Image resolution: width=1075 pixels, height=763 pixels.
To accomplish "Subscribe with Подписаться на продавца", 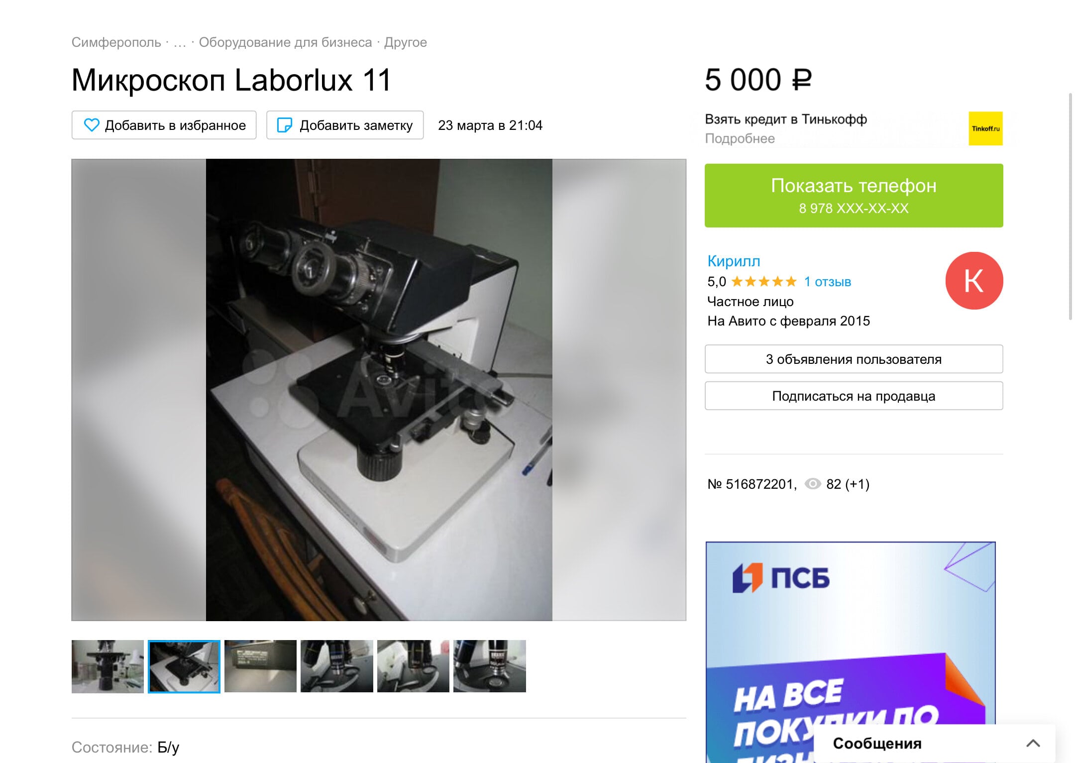I will click(x=854, y=396).
